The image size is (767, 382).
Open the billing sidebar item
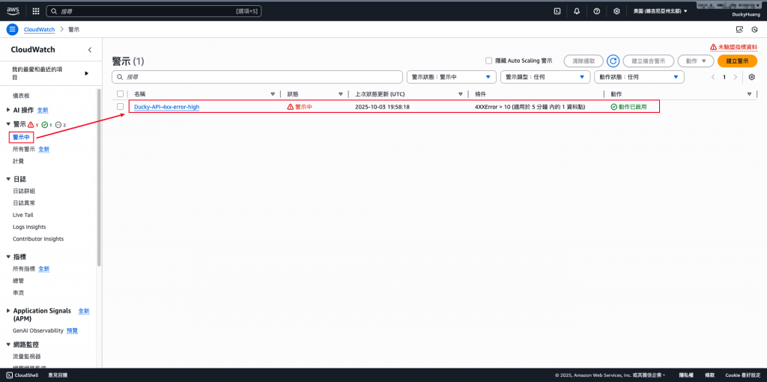point(18,161)
